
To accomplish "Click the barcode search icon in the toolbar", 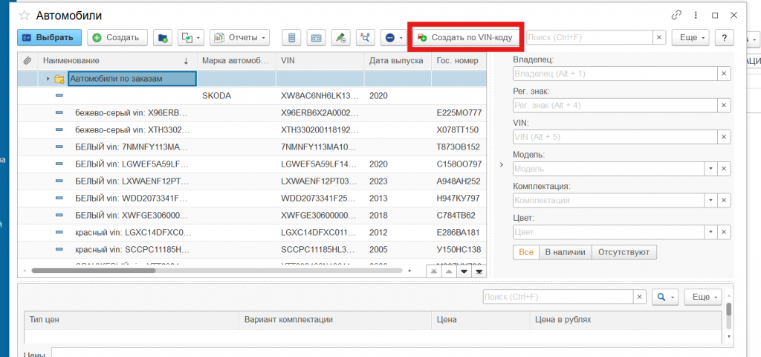I will [316, 37].
